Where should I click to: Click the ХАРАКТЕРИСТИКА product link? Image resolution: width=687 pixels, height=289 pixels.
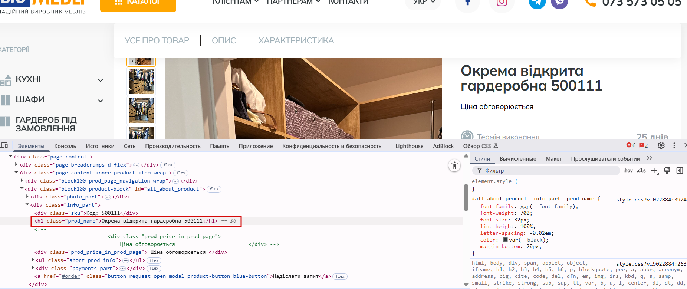pos(296,40)
